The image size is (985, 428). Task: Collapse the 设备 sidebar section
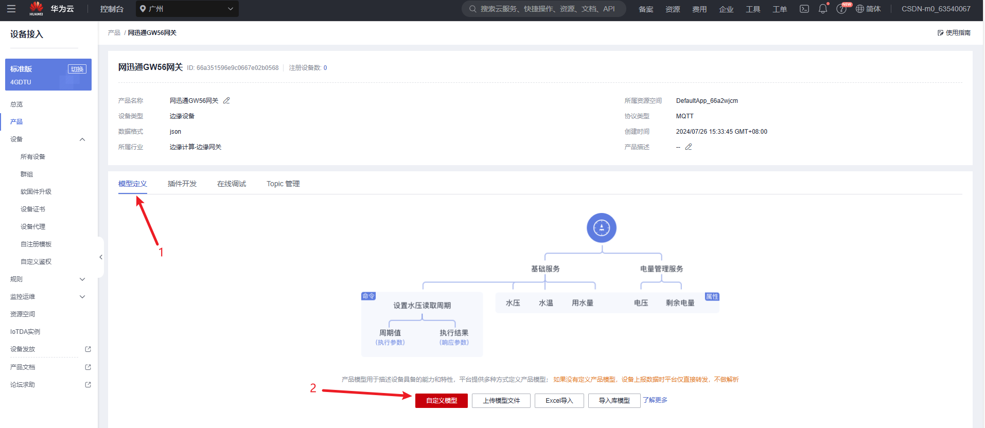(82, 139)
